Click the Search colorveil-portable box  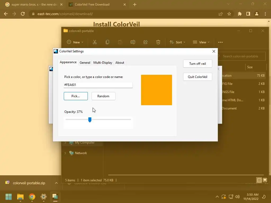tap(242, 56)
